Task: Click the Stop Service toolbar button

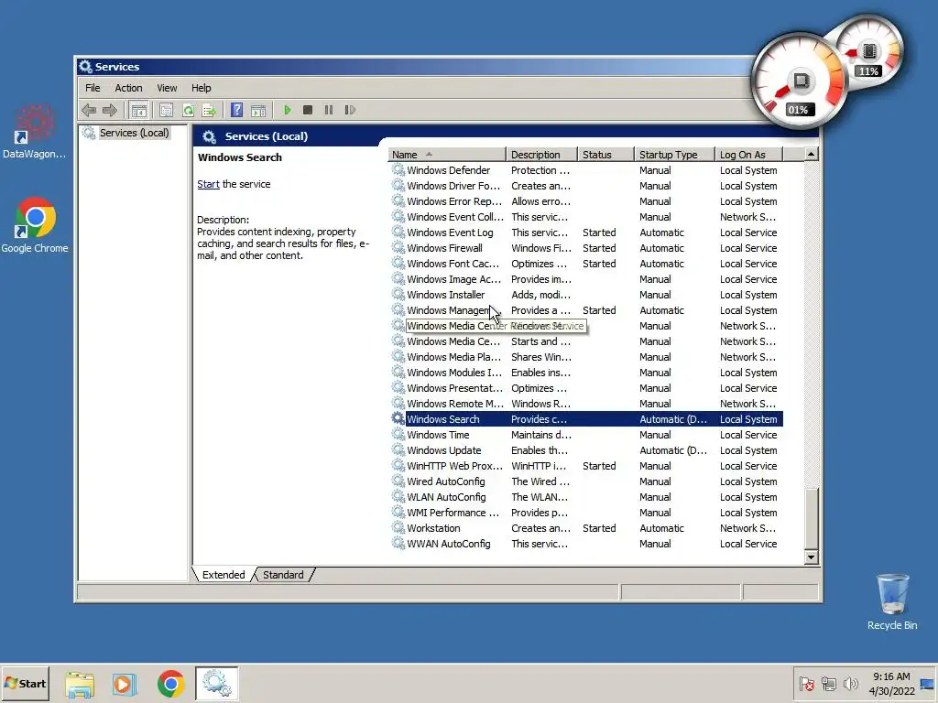Action: click(x=308, y=110)
